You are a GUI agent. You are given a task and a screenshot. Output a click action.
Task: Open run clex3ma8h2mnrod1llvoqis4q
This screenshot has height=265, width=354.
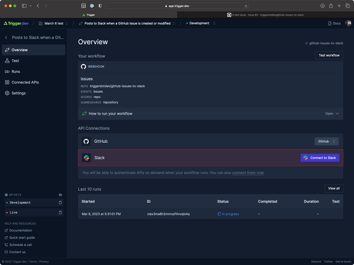click(168, 214)
